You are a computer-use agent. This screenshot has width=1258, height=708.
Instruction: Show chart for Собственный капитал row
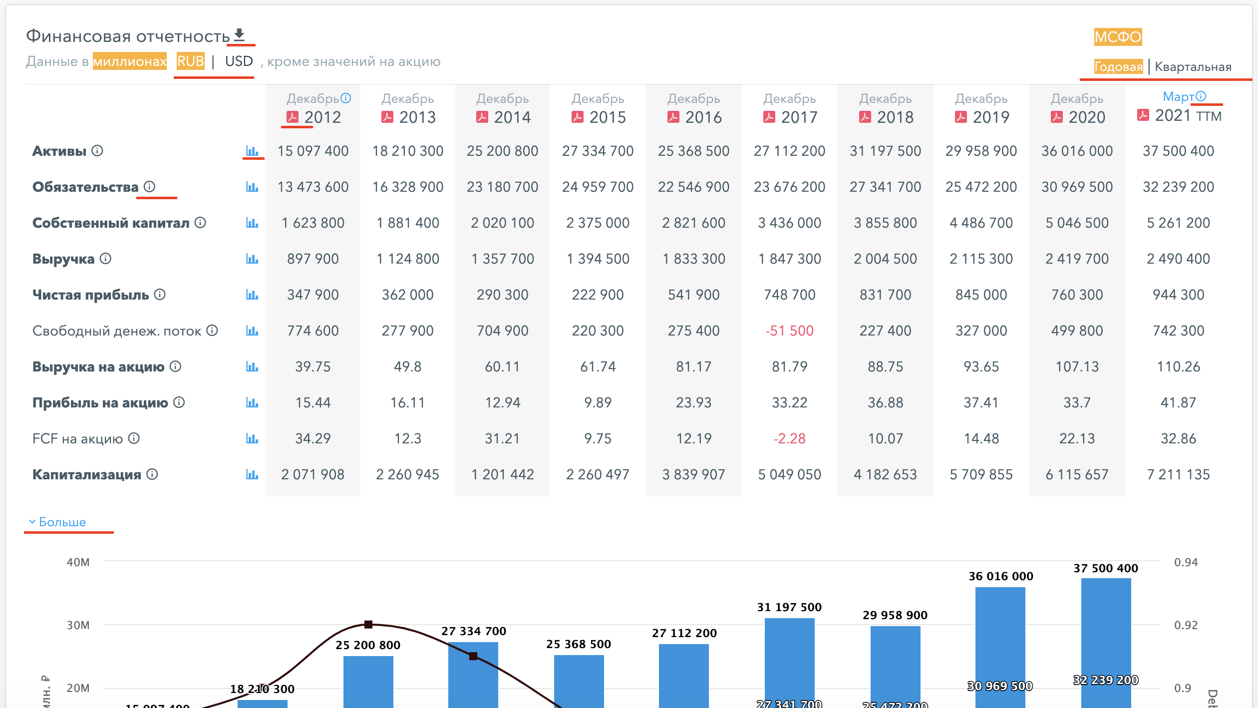point(252,223)
